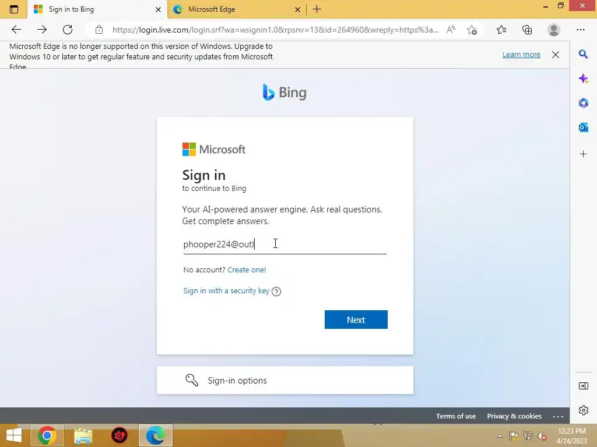The width and height of the screenshot is (597, 447).
Task: Click the browser Forward arrow
Action: (x=42, y=30)
